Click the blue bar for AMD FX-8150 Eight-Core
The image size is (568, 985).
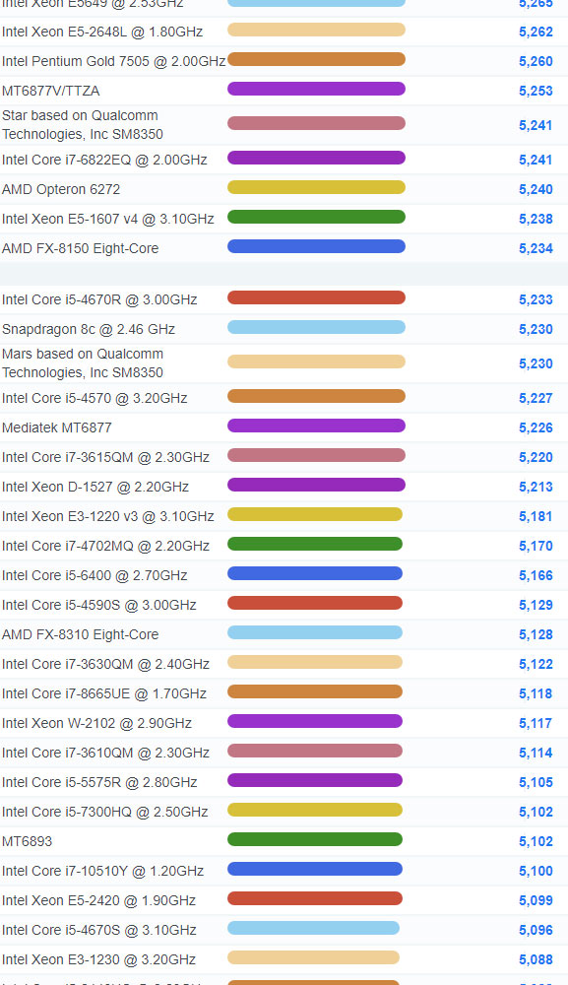tap(316, 246)
